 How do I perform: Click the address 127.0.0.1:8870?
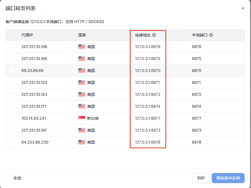[148, 71]
